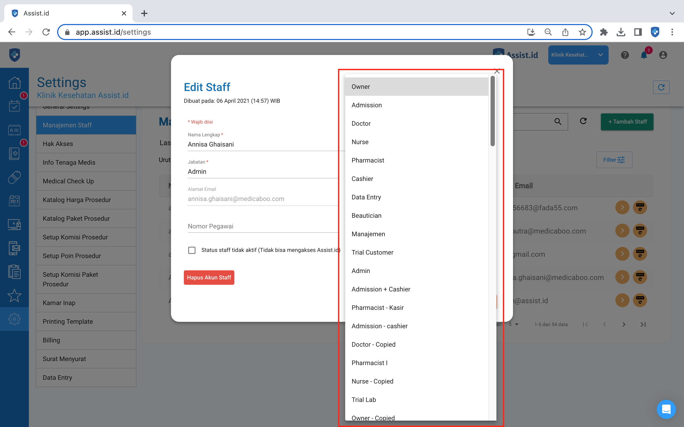
Task: Toggle the inactive staff status checkbox
Action: (x=192, y=250)
